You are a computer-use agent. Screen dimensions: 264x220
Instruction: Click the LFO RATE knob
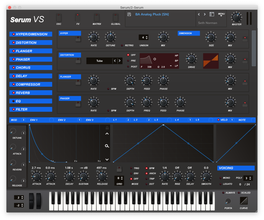165,176
